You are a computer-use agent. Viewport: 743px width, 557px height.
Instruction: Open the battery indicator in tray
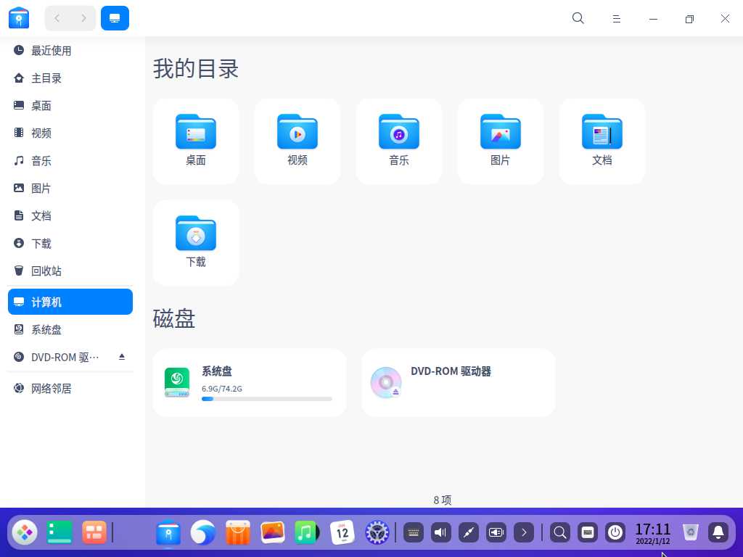(x=496, y=532)
